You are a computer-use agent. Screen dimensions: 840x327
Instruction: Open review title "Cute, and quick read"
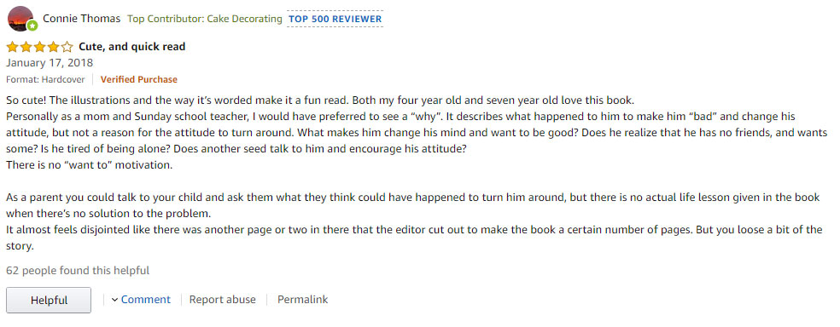pyautogui.click(x=131, y=47)
